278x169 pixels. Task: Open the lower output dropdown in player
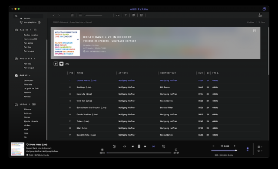[260, 151]
